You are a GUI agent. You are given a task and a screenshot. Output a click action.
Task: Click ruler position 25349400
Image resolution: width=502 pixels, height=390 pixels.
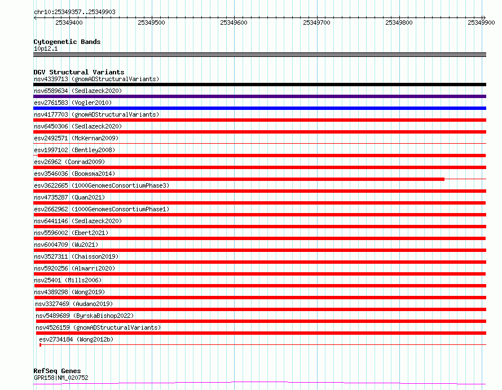click(x=69, y=23)
